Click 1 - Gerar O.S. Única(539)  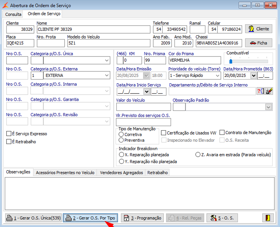tap(33, 218)
